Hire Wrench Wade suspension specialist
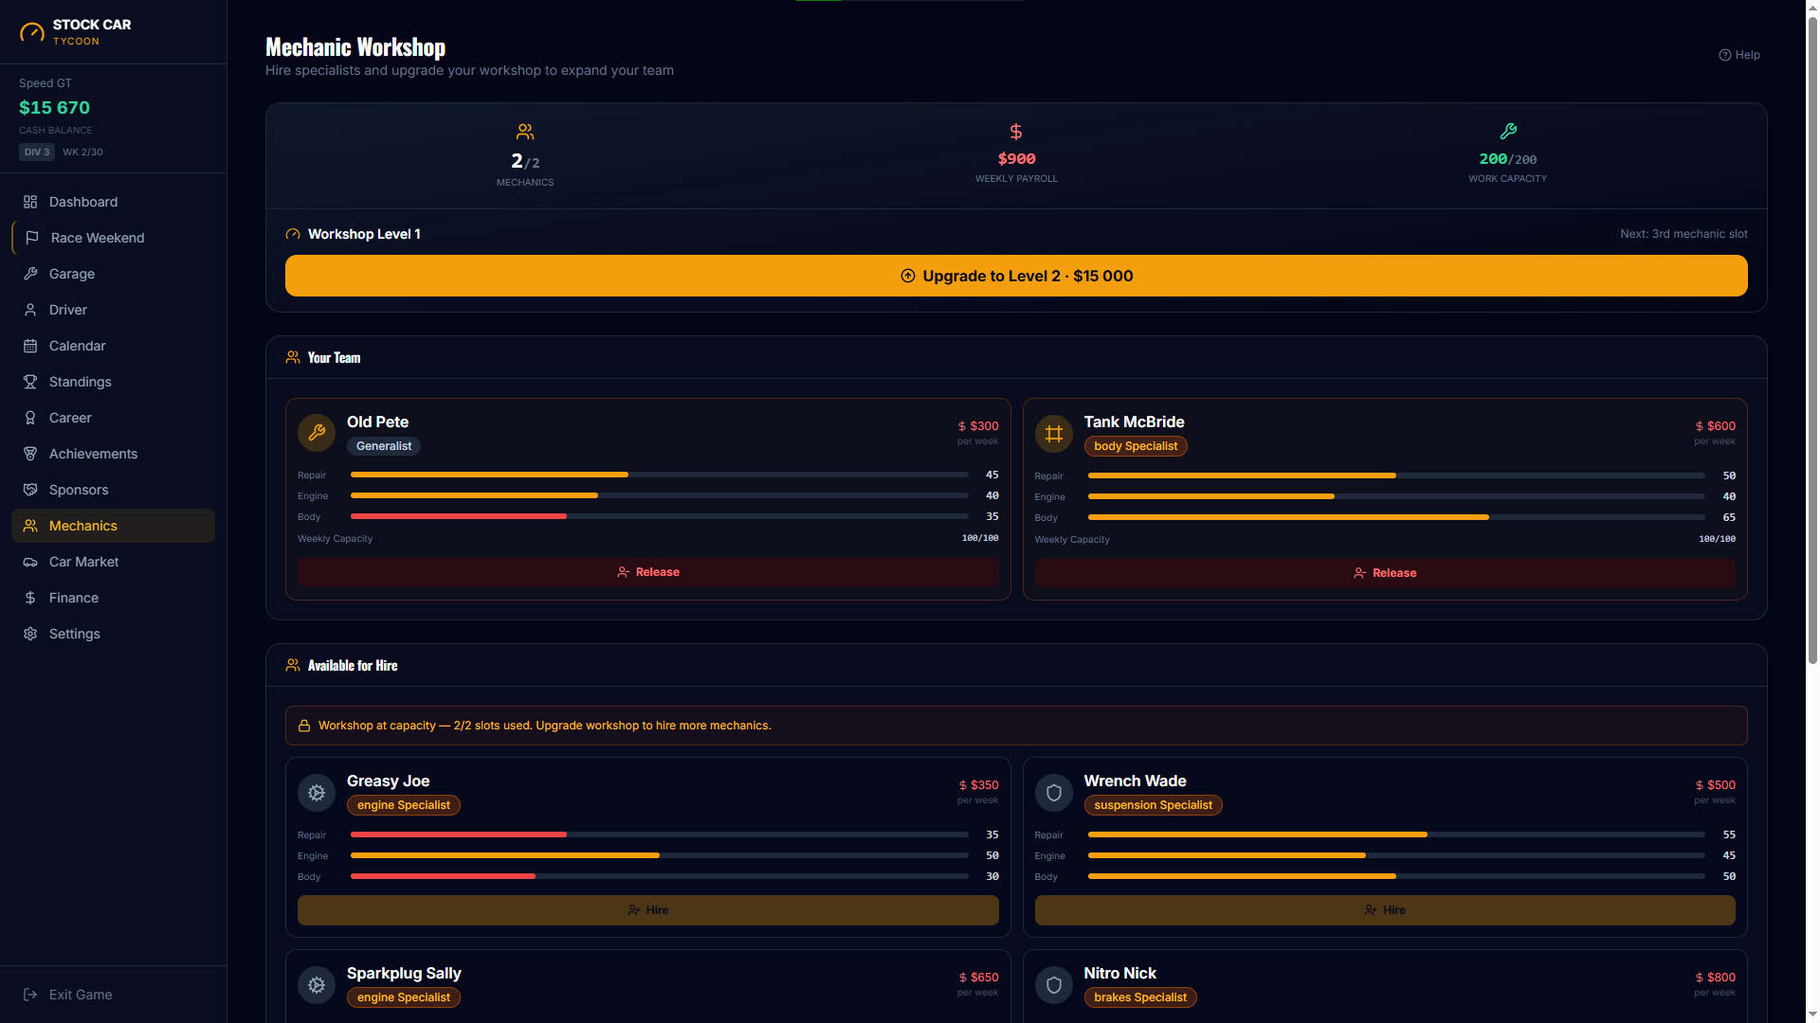 pos(1385,910)
